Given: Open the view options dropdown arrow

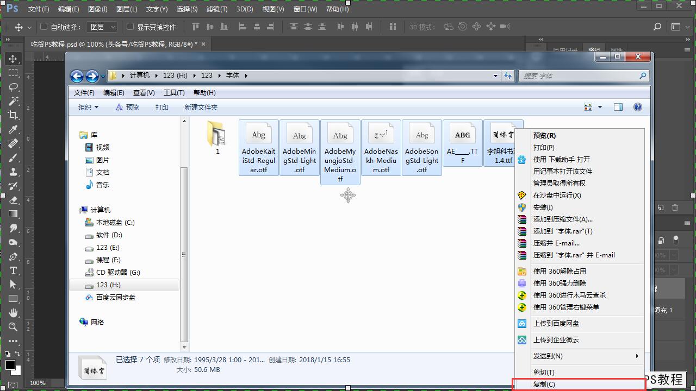Looking at the screenshot, I should (600, 107).
